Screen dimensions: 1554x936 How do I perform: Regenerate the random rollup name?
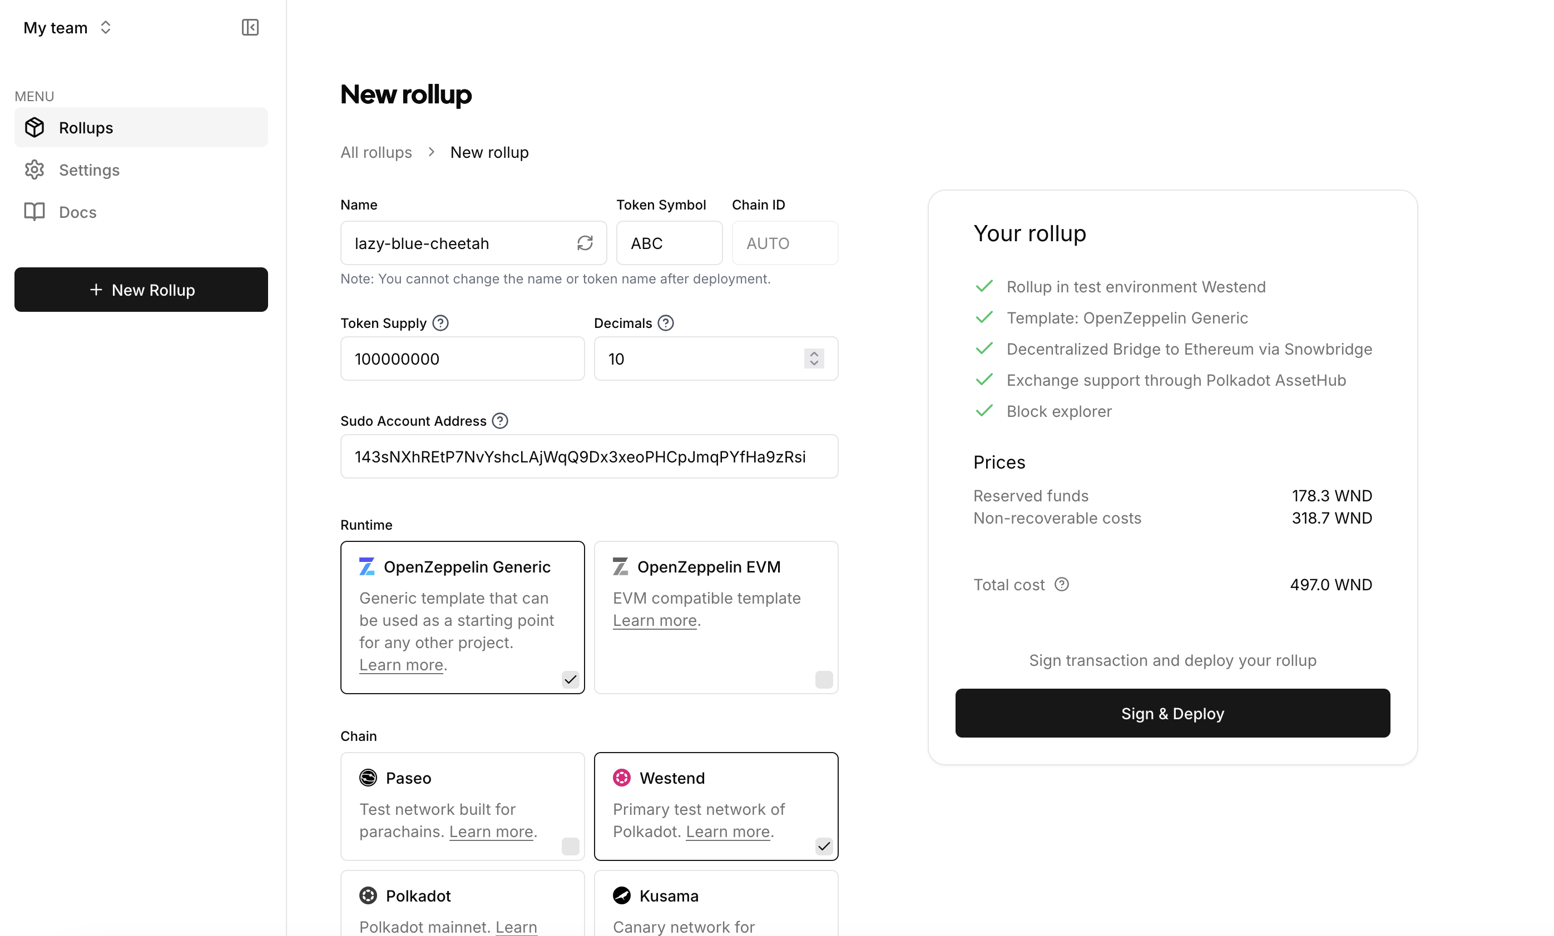coord(585,243)
